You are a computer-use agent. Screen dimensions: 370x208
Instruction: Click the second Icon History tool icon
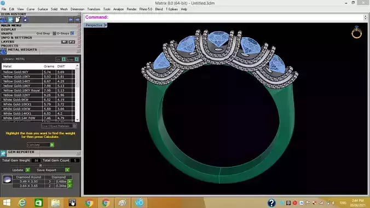(x=10, y=20)
